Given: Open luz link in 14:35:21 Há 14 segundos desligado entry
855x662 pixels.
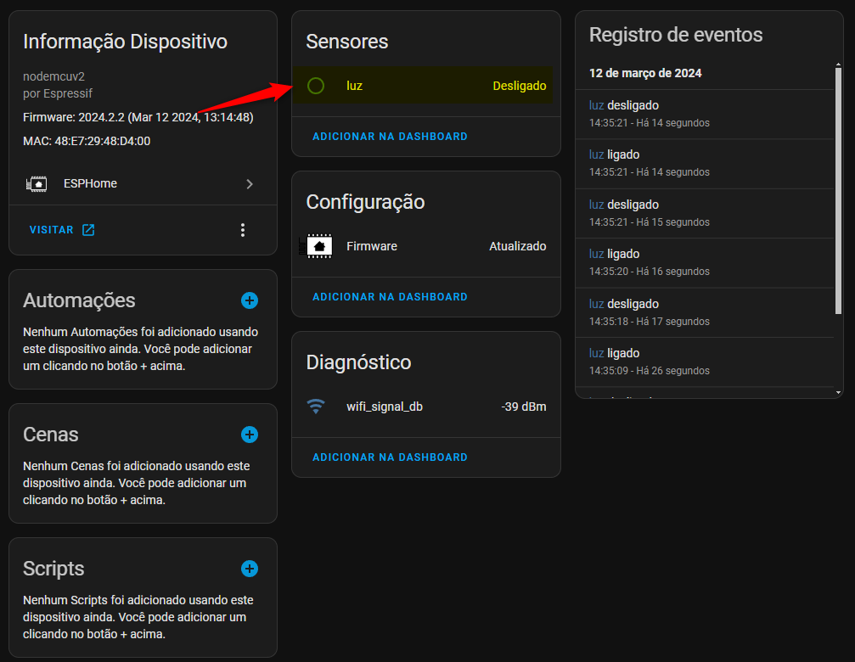Looking at the screenshot, I should pos(597,105).
